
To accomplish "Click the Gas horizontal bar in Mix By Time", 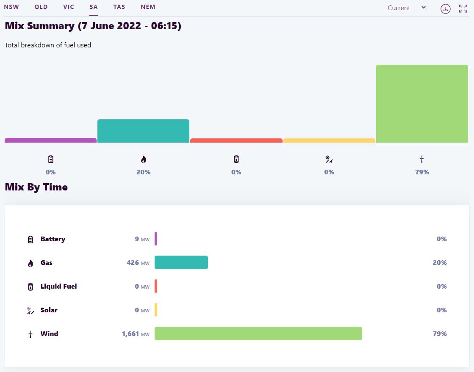I will (x=181, y=262).
